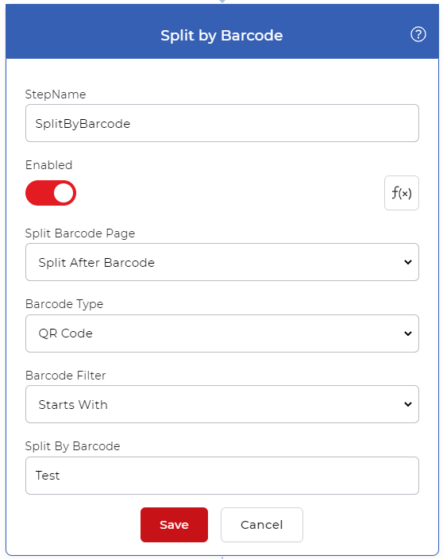Open help via the question mark icon
This screenshot has width=443, height=559.
pyautogui.click(x=418, y=35)
